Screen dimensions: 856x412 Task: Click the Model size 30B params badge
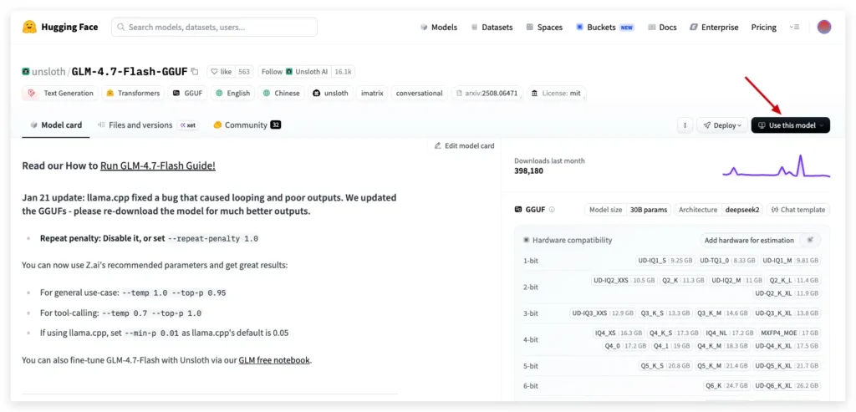tap(629, 210)
